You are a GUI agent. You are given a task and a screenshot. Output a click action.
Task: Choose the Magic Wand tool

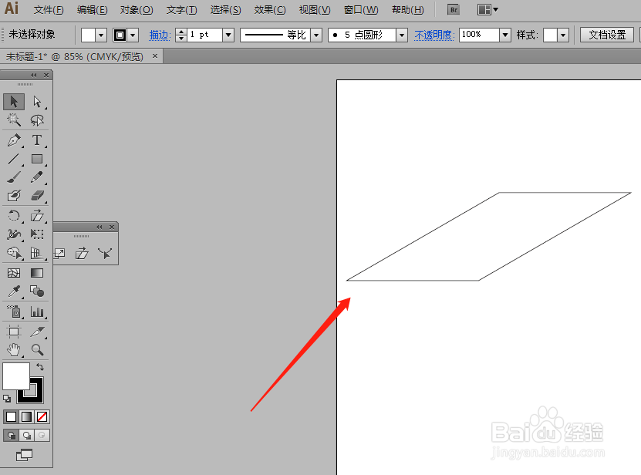pyautogui.click(x=14, y=120)
